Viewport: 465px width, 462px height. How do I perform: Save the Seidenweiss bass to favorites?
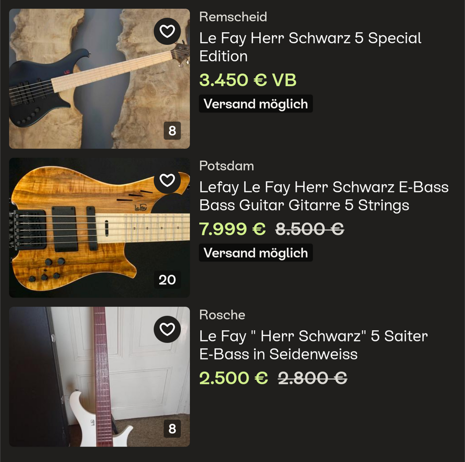[x=167, y=329]
